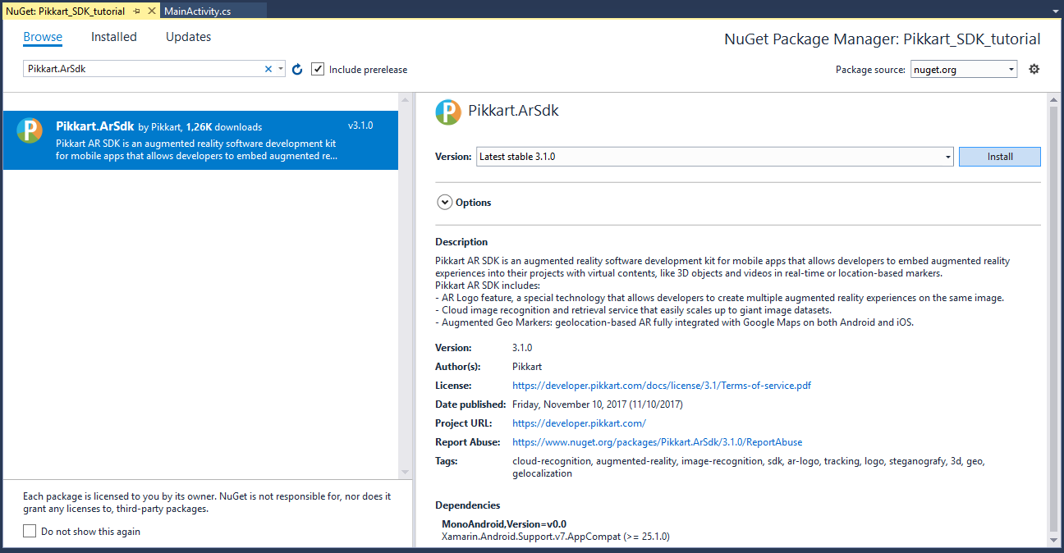Open the document tab list dropdown arrow

(x=1054, y=11)
